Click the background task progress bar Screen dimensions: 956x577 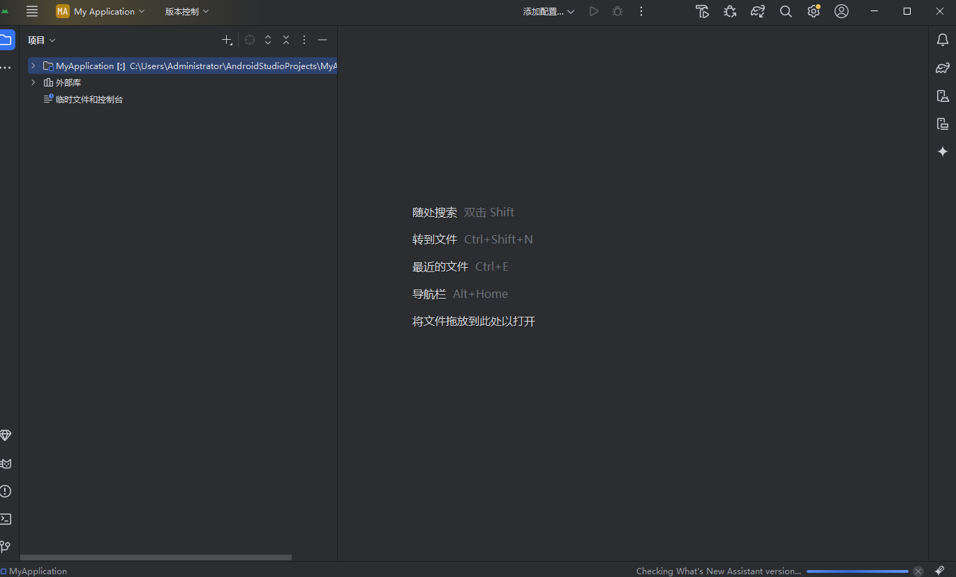857,571
